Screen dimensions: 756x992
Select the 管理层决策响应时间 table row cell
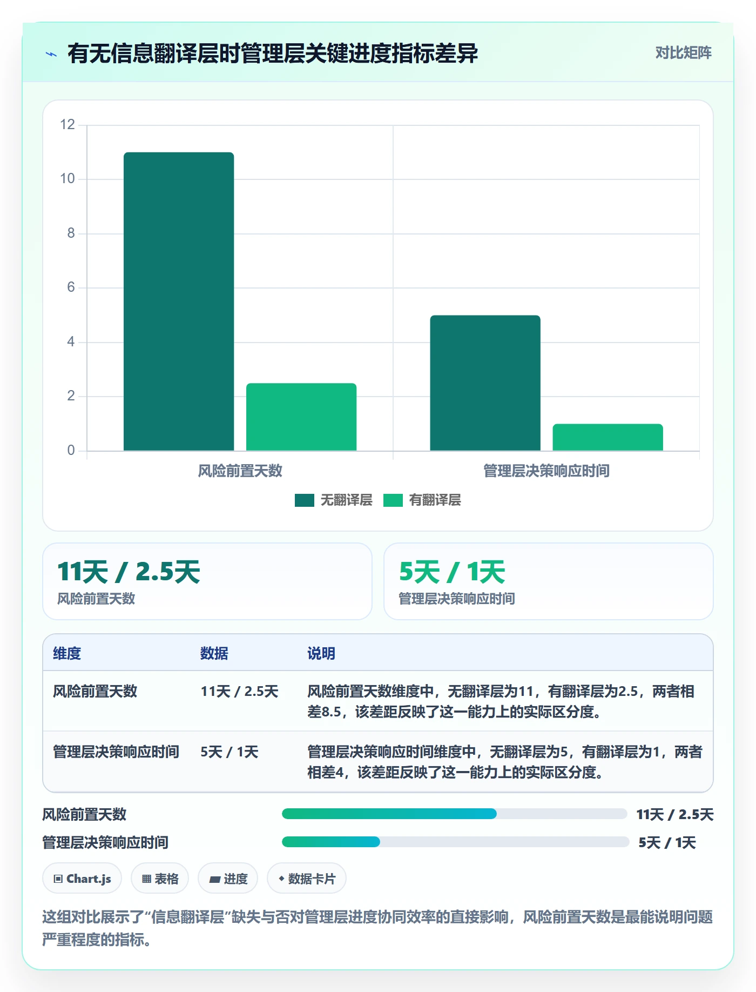[x=116, y=752]
